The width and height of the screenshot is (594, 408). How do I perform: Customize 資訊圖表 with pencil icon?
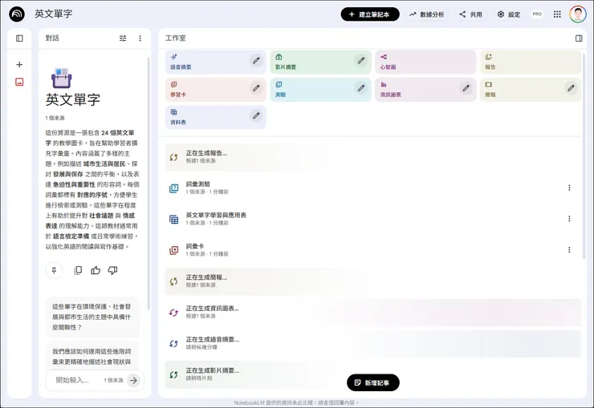[x=466, y=88]
